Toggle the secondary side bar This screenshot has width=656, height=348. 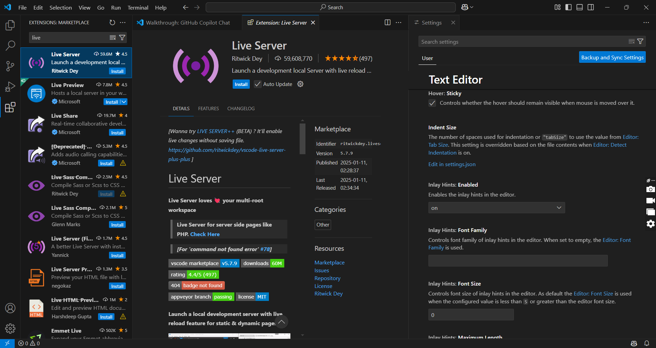pyautogui.click(x=591, y=7)
